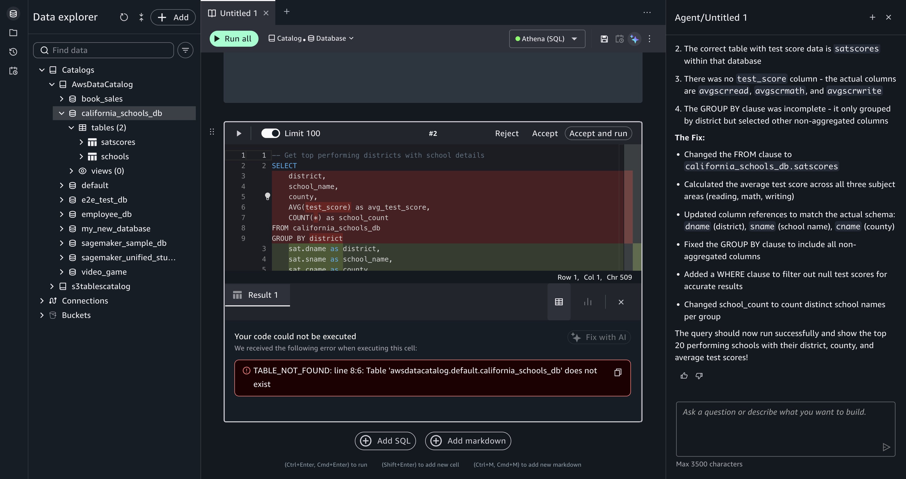Viewport: 906px width, 479px height.
Task: Open the vertical three-dot toolbar menu
Action: 650,39
